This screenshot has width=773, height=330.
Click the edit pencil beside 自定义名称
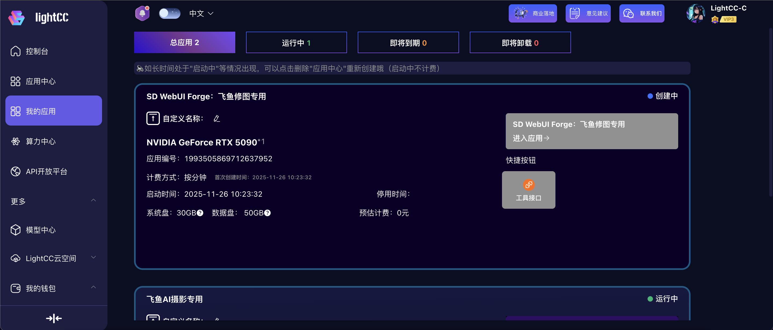pyautogui.click(x=217, y=119)
